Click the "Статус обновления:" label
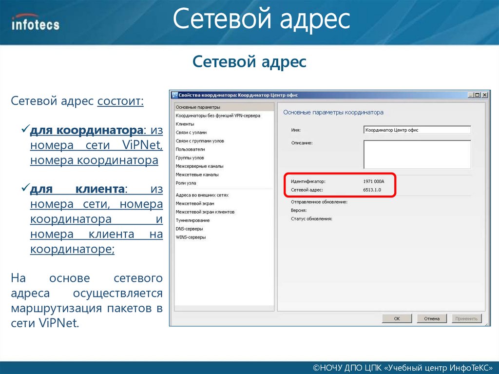 311,219
